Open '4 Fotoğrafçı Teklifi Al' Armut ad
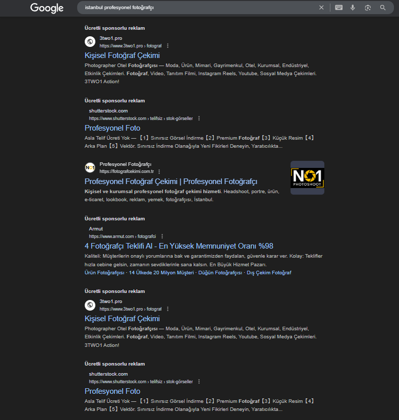The height and width of the screenshot is (420, 399). 179,246
